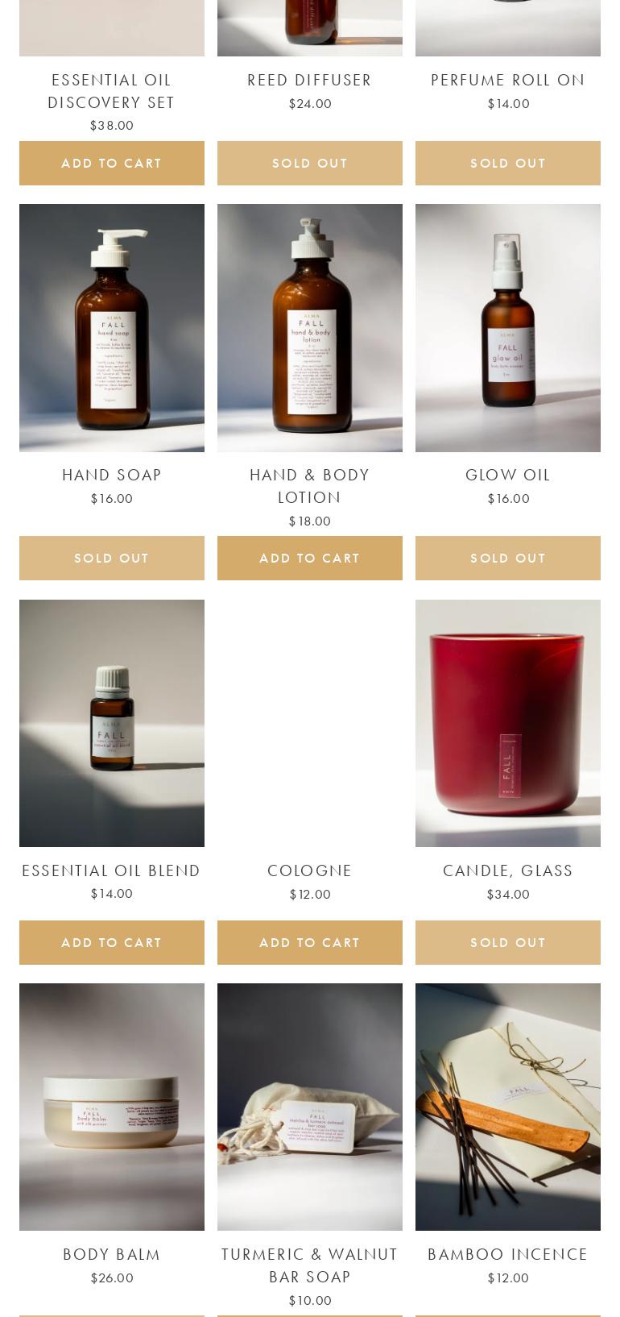Select the Candle, Glass title link
Screen dimensions: 620x1317
(508, 870)
